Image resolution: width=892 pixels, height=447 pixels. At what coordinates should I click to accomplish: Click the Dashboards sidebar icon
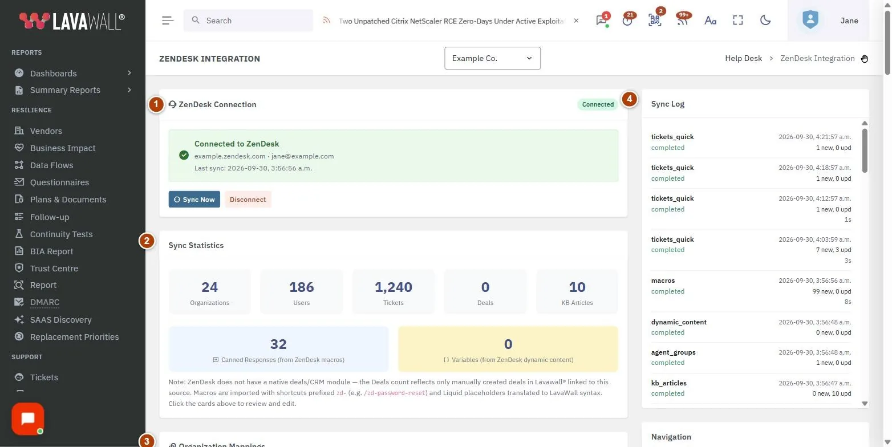coord(19,73)
